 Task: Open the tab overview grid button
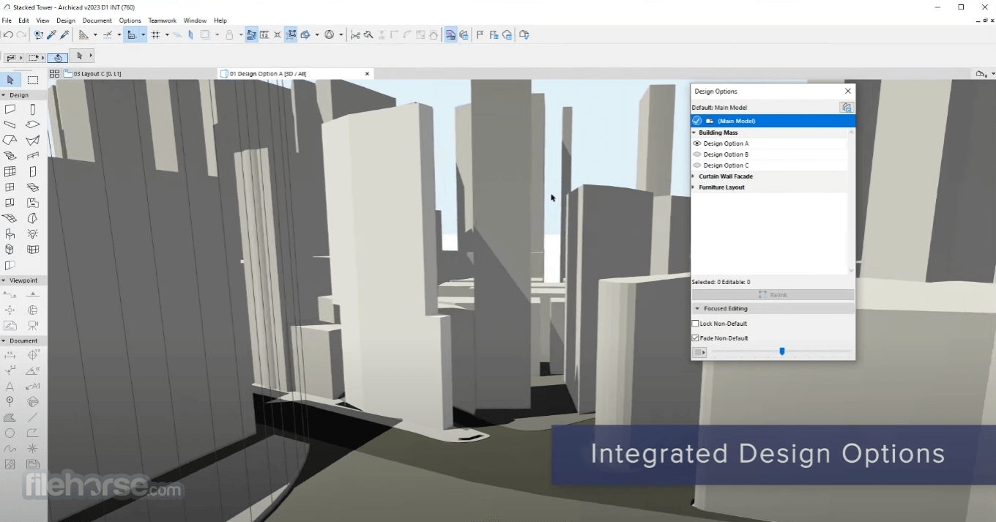point(54,74)
